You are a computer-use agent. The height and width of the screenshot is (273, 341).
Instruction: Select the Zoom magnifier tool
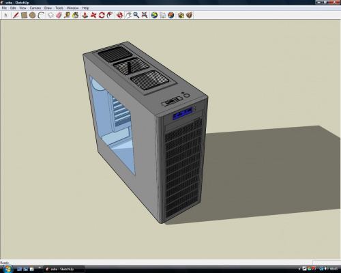click(136, 15)
